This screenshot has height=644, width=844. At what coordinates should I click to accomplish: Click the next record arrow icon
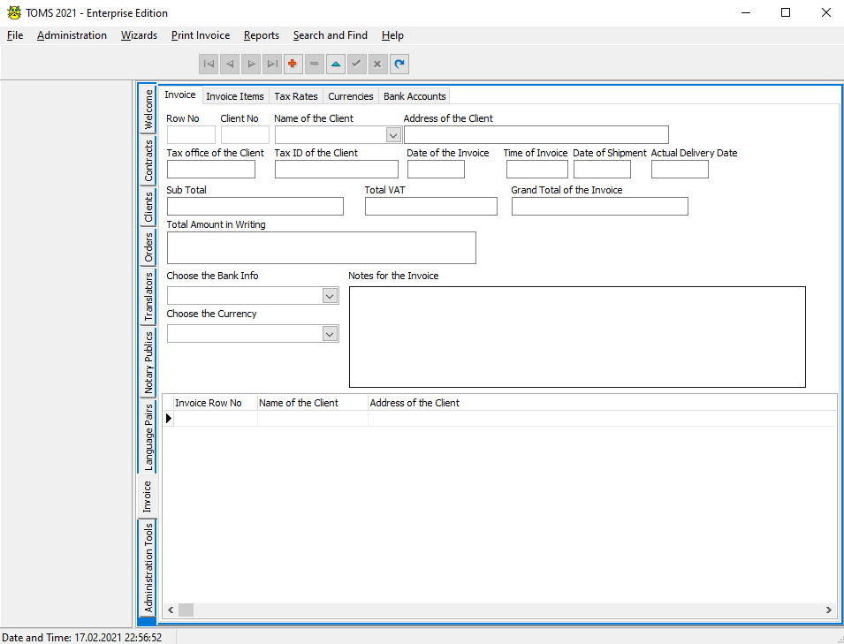[251, 64]
